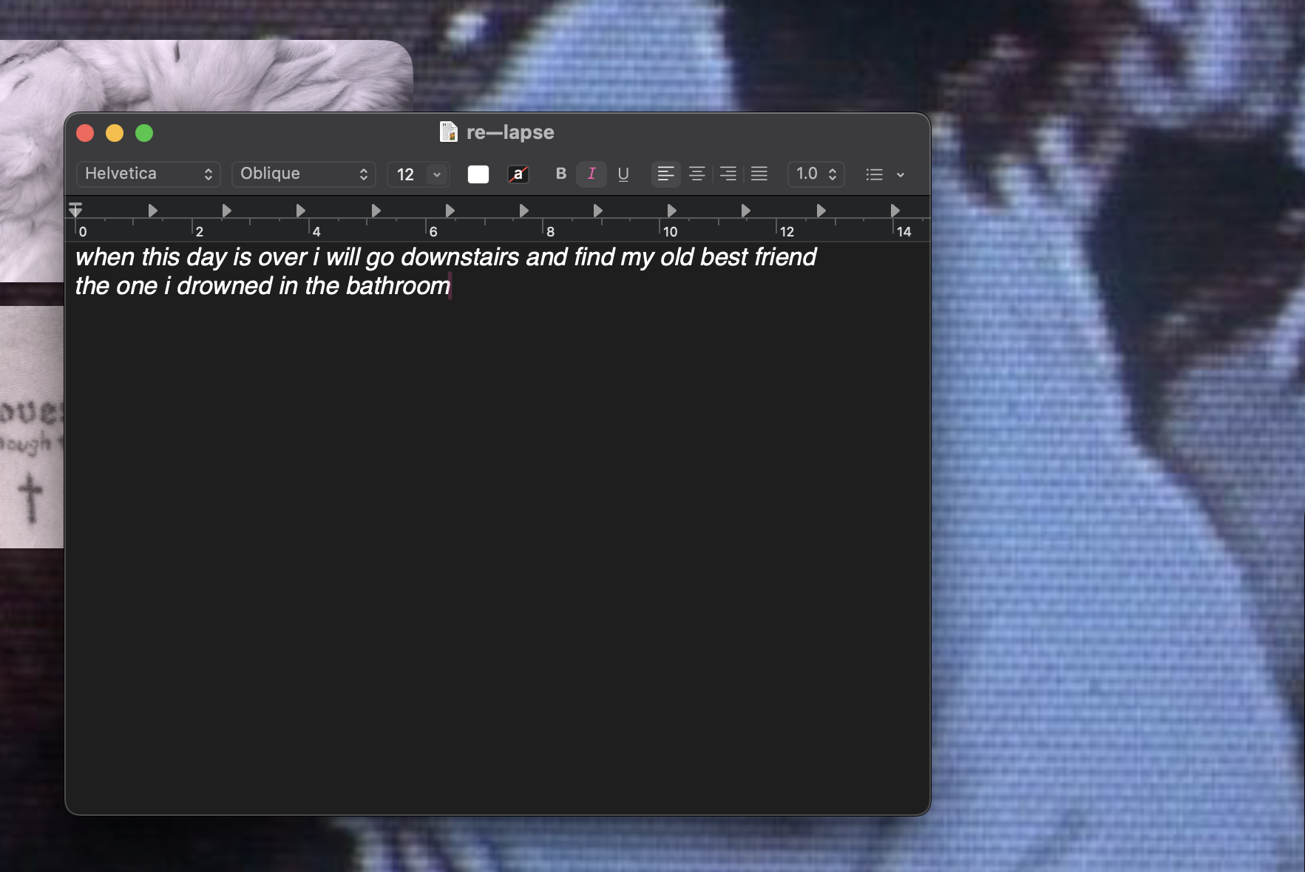Click the re—lapse window title text
Screen dimensions: 1305x872
point(510,132)
